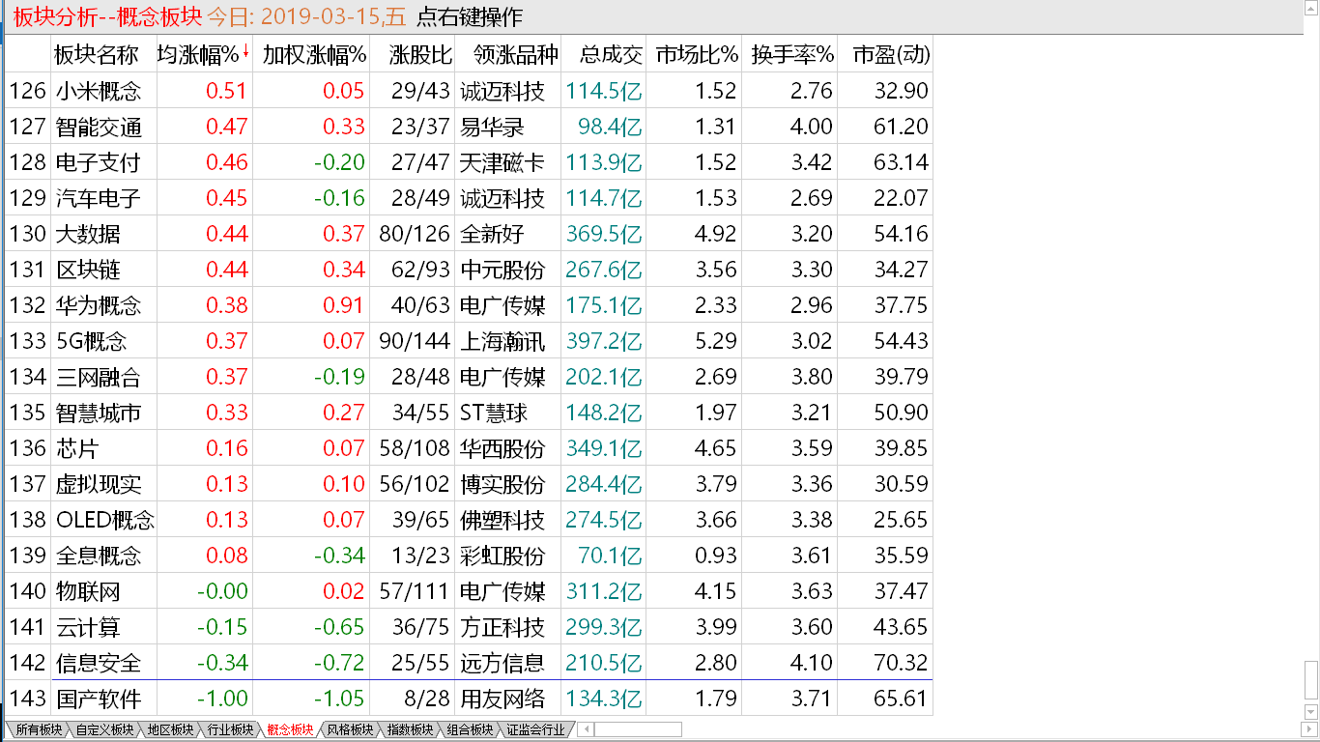1320x742 pixels.
Task: Click leading stock 易华录
Action: pyautogui.click(x=492, y=127)
